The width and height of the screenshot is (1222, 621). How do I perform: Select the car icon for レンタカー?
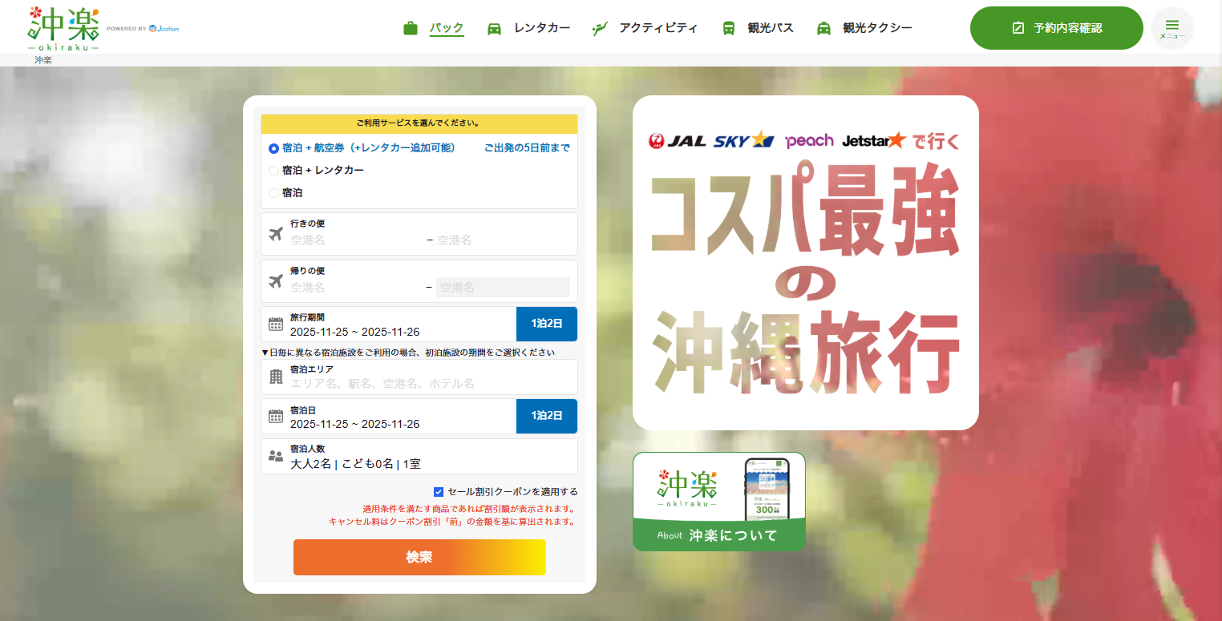pos(496,26)
